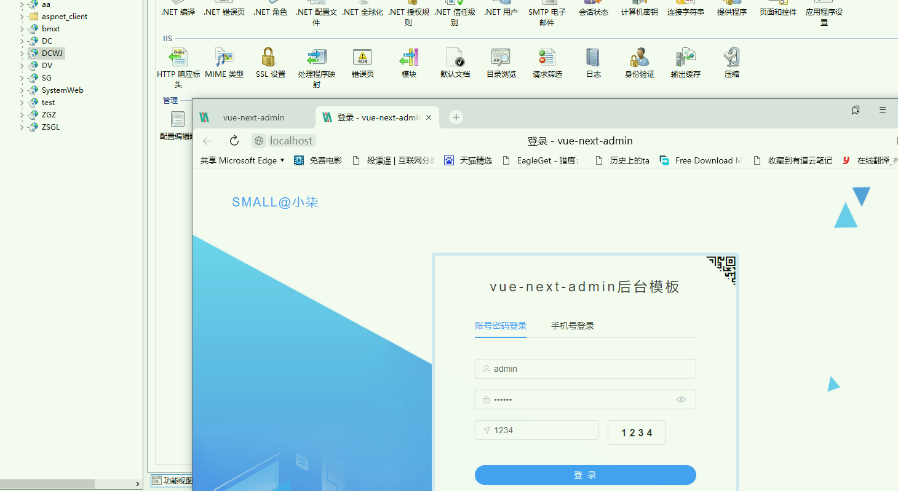
Task: Open the 请求筛选 feature icon
Action: pyautogui.click(x=547, y=58)
